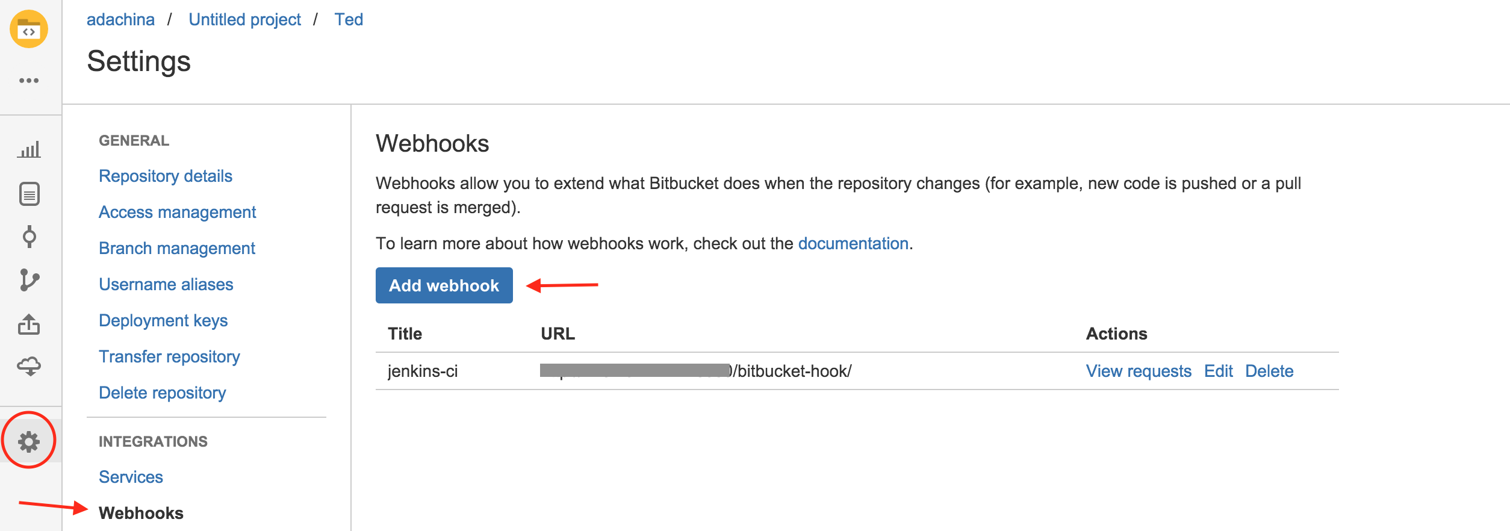Select Webhooks under Integrations

click(141, 513)
